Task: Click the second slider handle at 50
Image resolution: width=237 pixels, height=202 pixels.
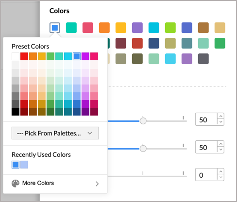Action: 143,149
